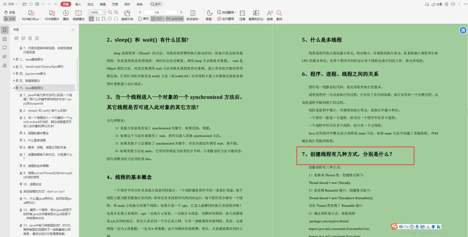Screen dimensions: 468x237
Task: Click the 分享 share button
Action: click(437, 4)
